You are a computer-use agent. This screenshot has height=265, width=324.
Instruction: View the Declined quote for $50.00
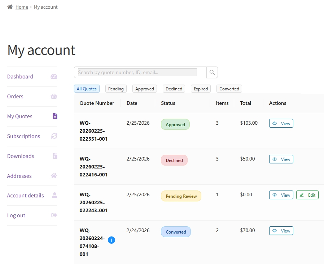(281, 159)
